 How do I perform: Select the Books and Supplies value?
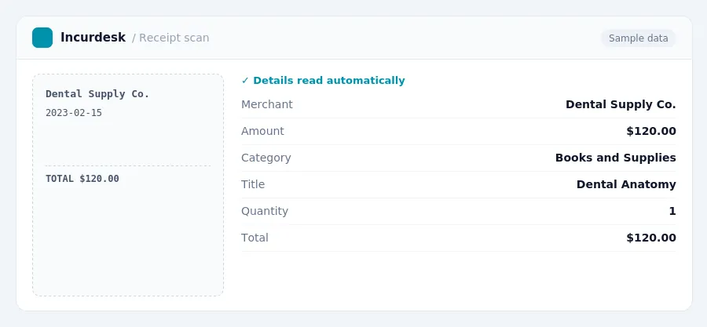coord(615,158)
